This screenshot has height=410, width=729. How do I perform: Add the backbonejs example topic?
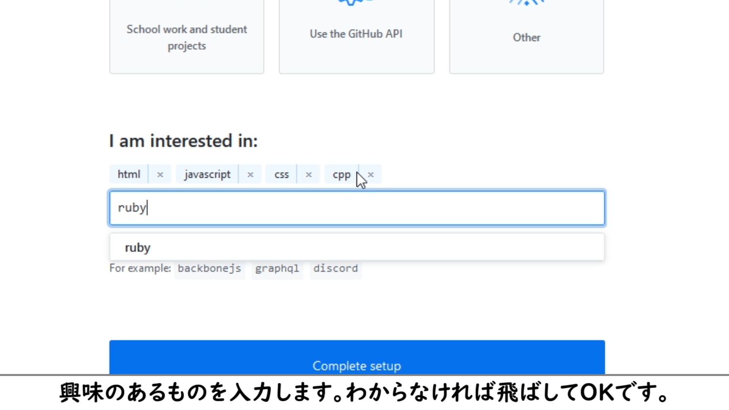[x=209, y=268]
